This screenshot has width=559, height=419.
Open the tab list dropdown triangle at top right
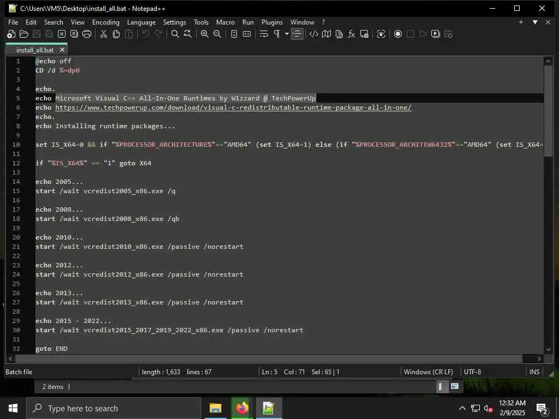535,22
